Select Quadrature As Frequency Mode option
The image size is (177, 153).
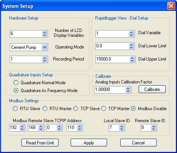tap(16, 91)
